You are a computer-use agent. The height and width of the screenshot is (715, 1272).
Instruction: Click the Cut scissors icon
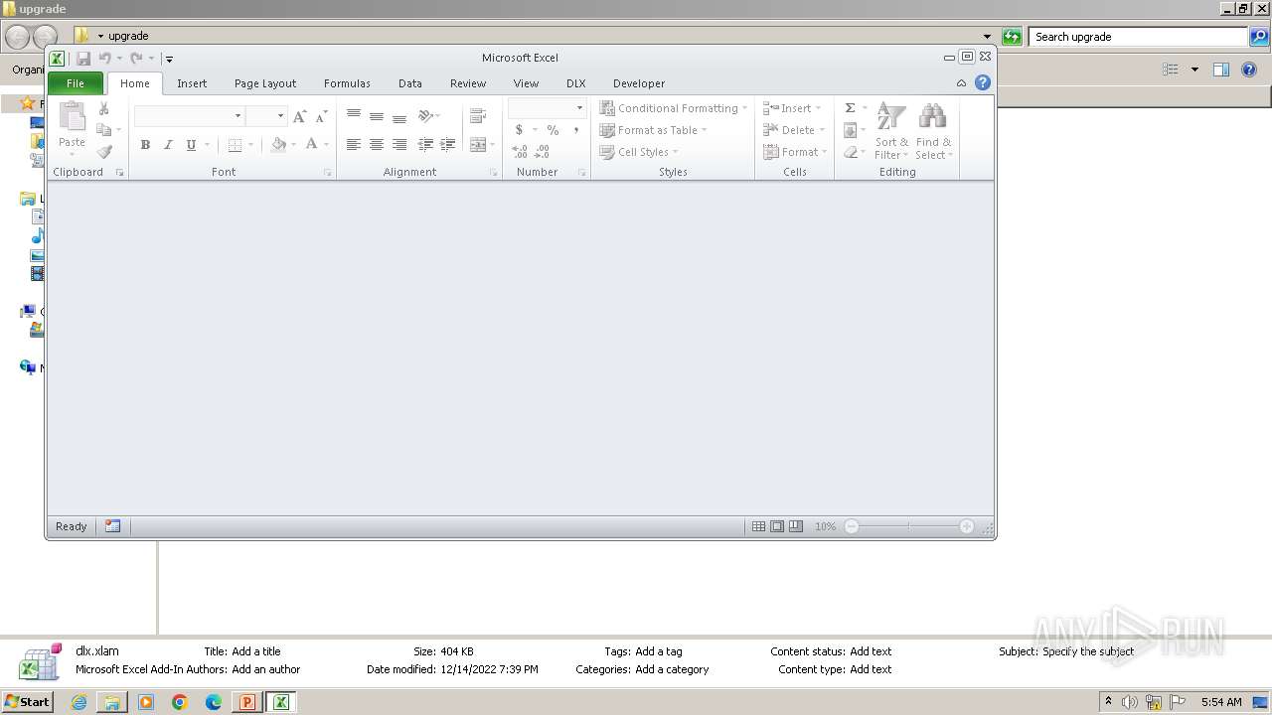point(103,109)
